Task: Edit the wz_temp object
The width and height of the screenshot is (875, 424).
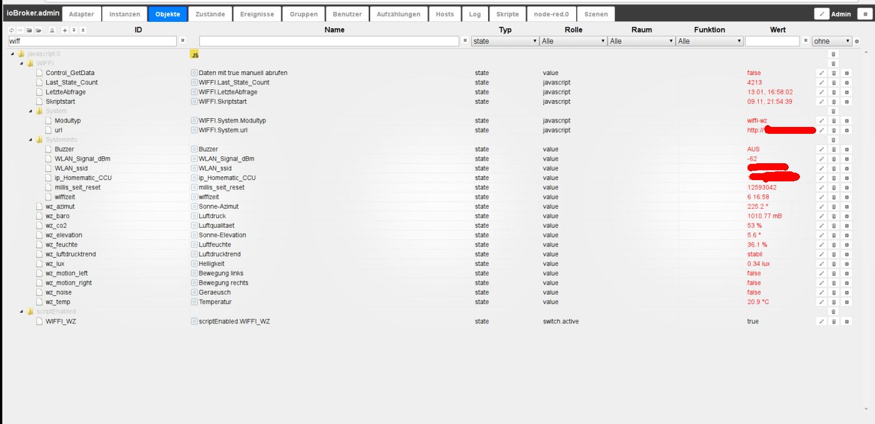Action: 822,302
